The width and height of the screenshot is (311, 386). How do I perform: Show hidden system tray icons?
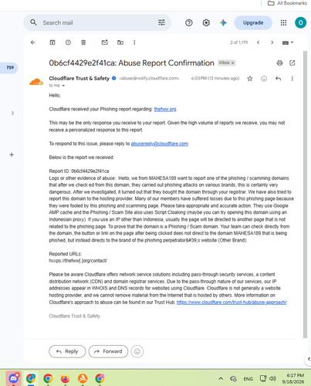pos(221,378)
